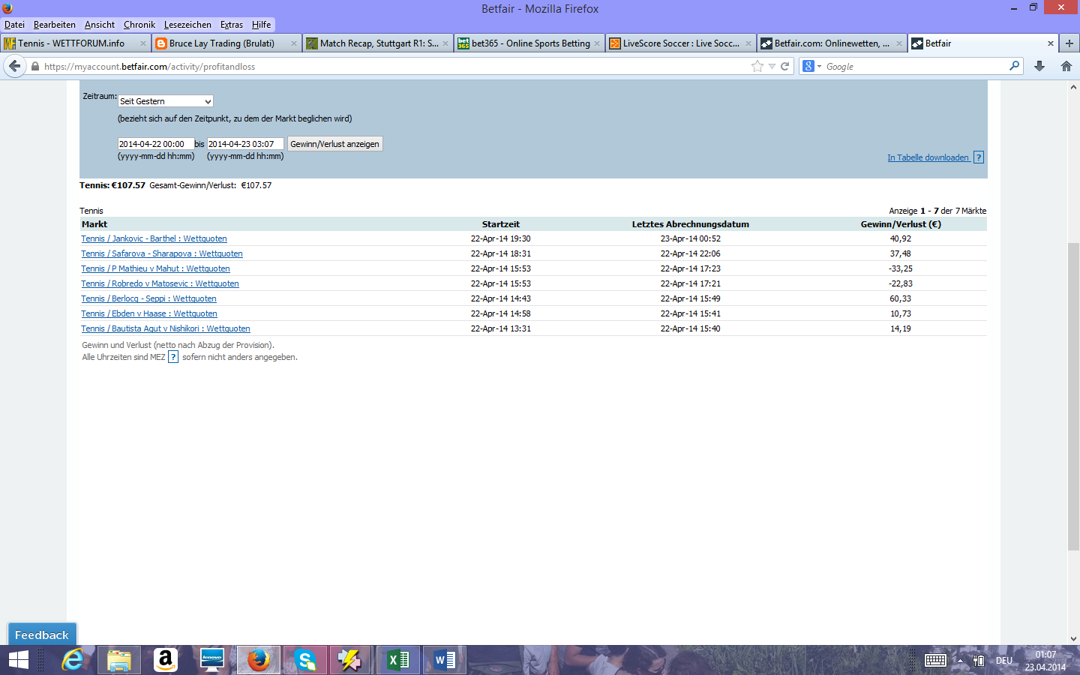1080x675 pixels.
Task: Close the Betfair tab
Action: 1050,43
